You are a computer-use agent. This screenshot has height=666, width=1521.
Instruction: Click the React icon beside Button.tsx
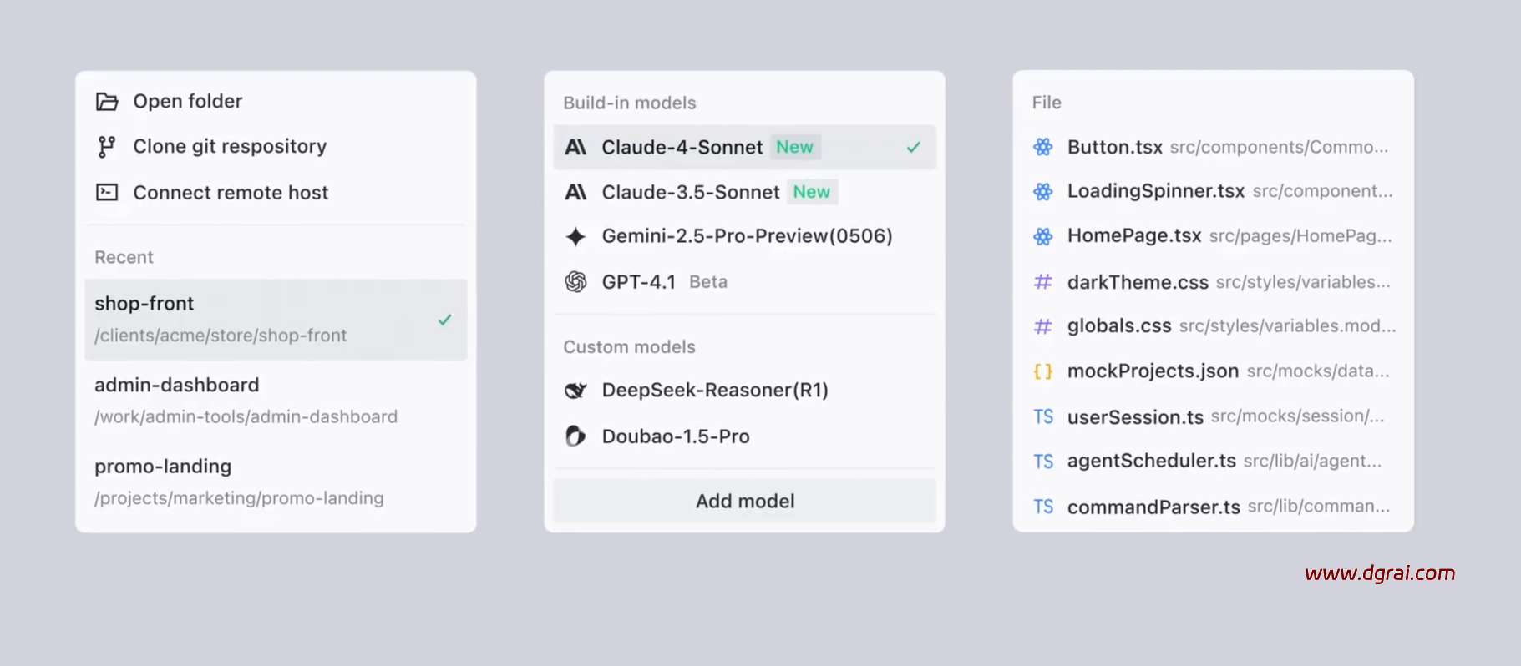[x=1043, y=148]
